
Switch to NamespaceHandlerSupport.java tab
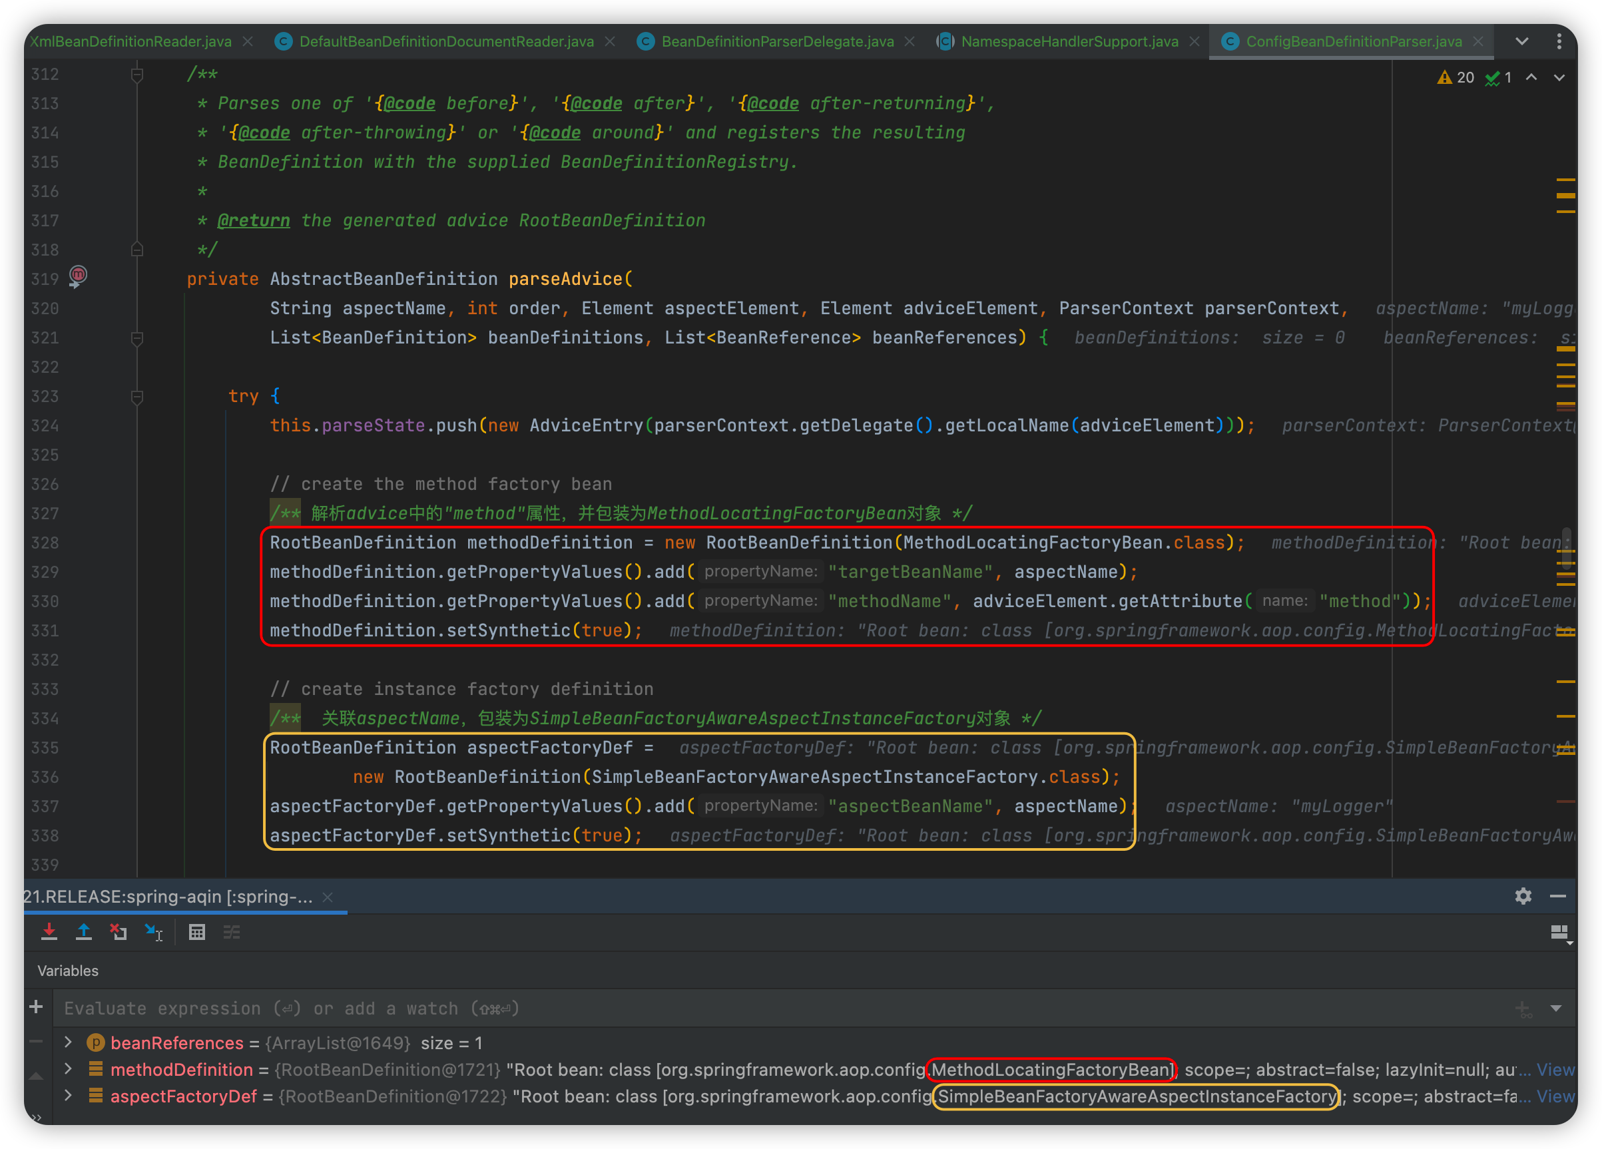click(x=1069, y=42)
